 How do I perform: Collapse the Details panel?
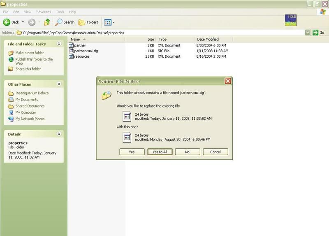59,134
